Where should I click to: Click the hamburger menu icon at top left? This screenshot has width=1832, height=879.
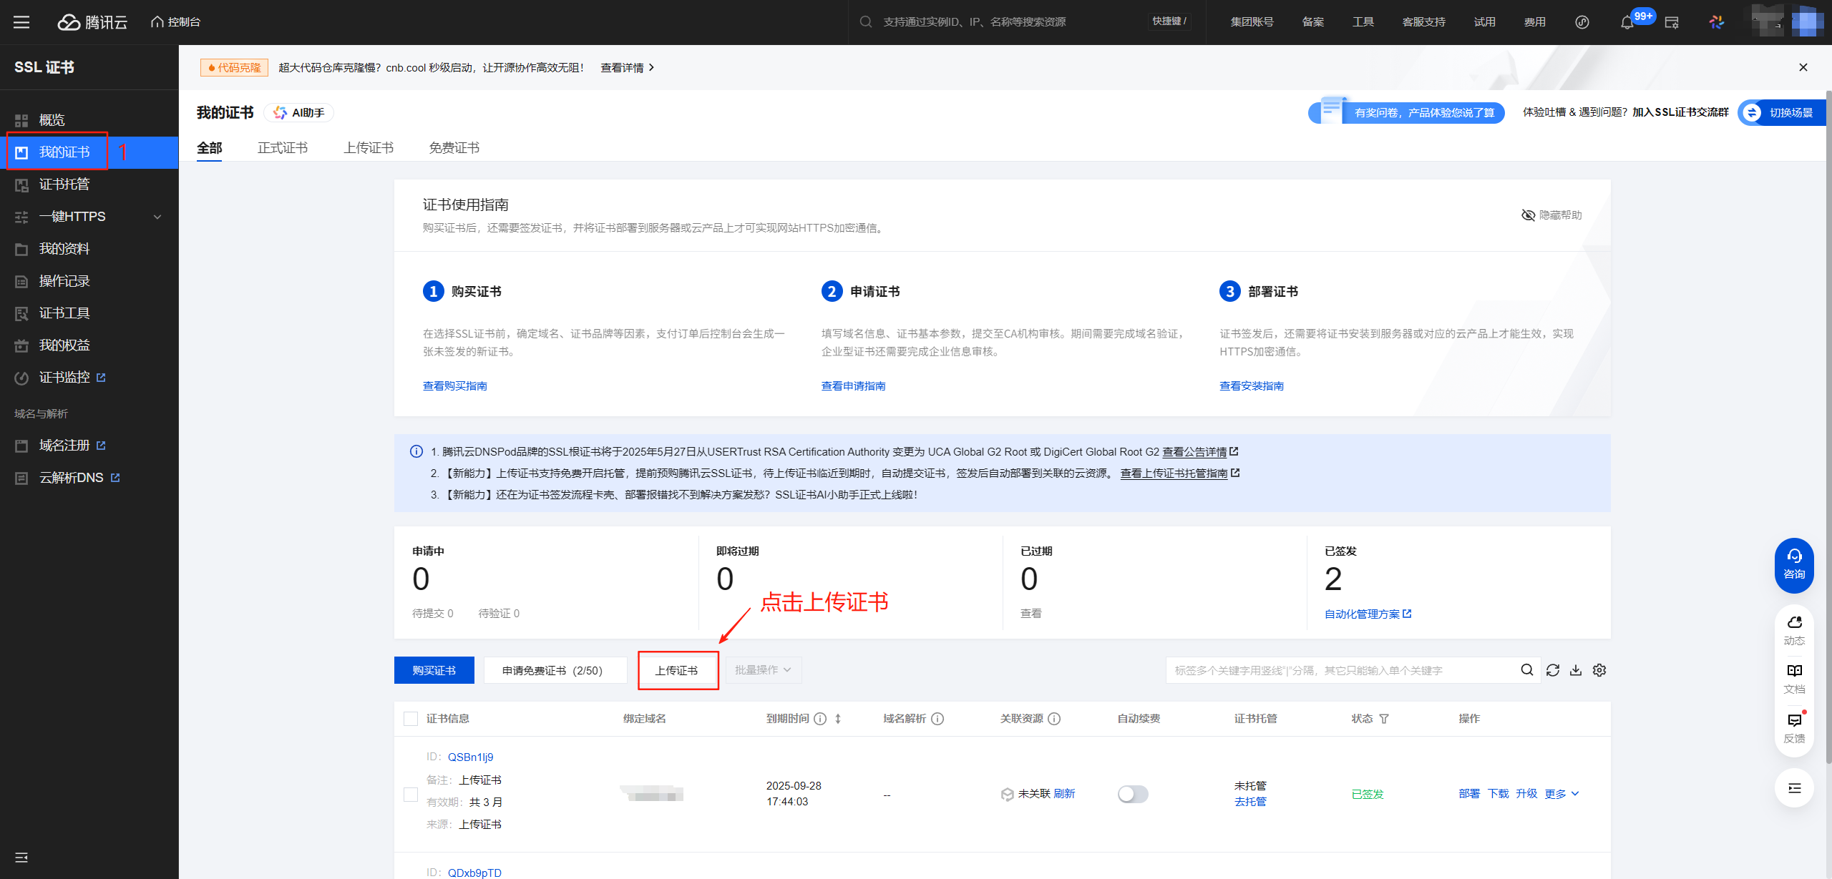coord(21,22)
